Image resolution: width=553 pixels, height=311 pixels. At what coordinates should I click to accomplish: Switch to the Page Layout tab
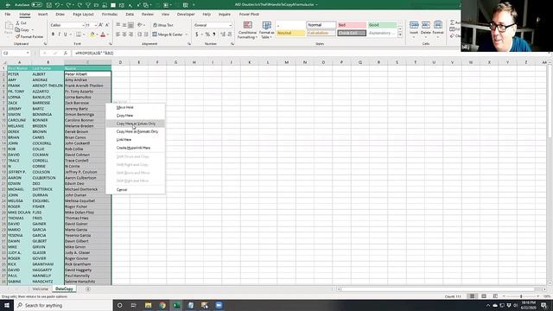tap(83, 15)
